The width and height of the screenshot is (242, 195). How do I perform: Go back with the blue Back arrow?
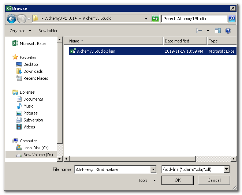click(x=11, y=19)
